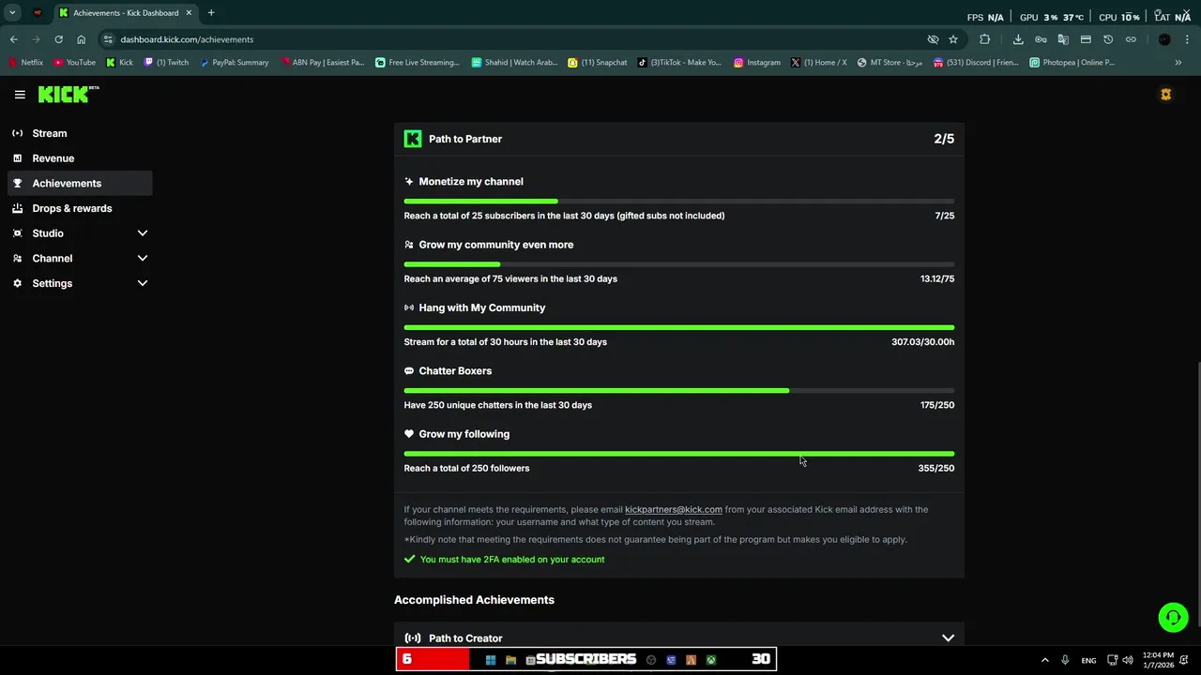
Task: Click the Achievements trophy icon
Action: (x=17, y=183)
